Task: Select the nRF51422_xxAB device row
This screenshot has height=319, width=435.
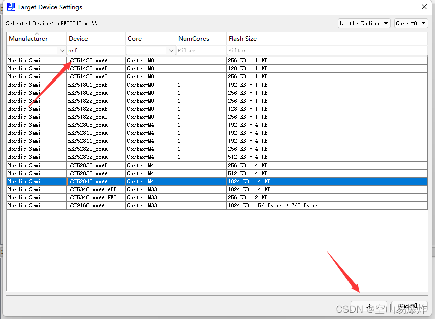Action: pyautogui.click(x=217, y=68)
